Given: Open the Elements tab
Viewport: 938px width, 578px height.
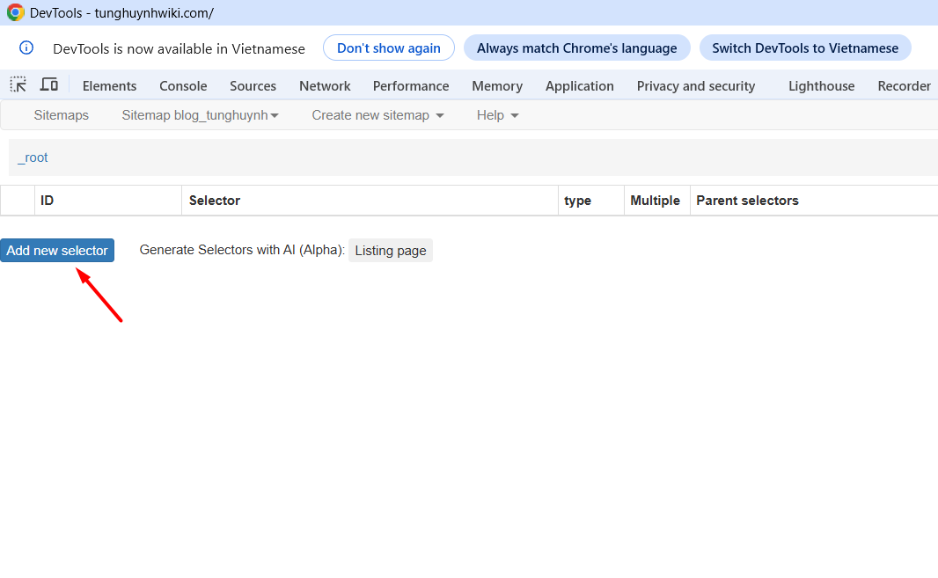Looking at the screenshot, I should pos(109,86).
